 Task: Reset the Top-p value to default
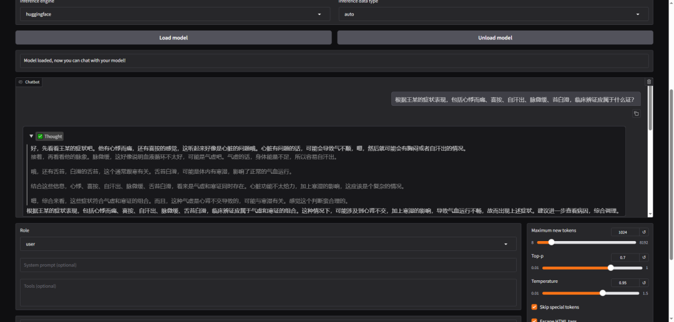coord(644,258)
